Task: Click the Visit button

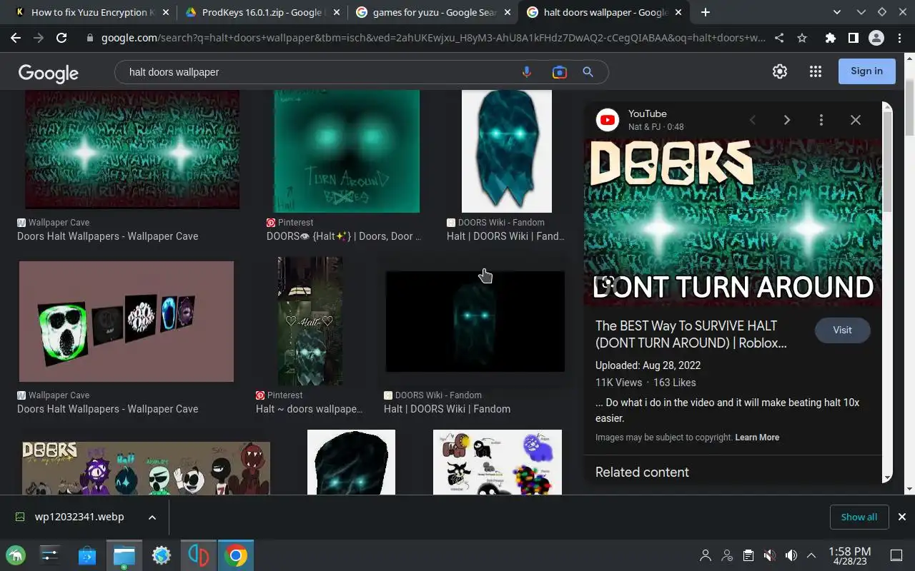Action: (842, 330)
